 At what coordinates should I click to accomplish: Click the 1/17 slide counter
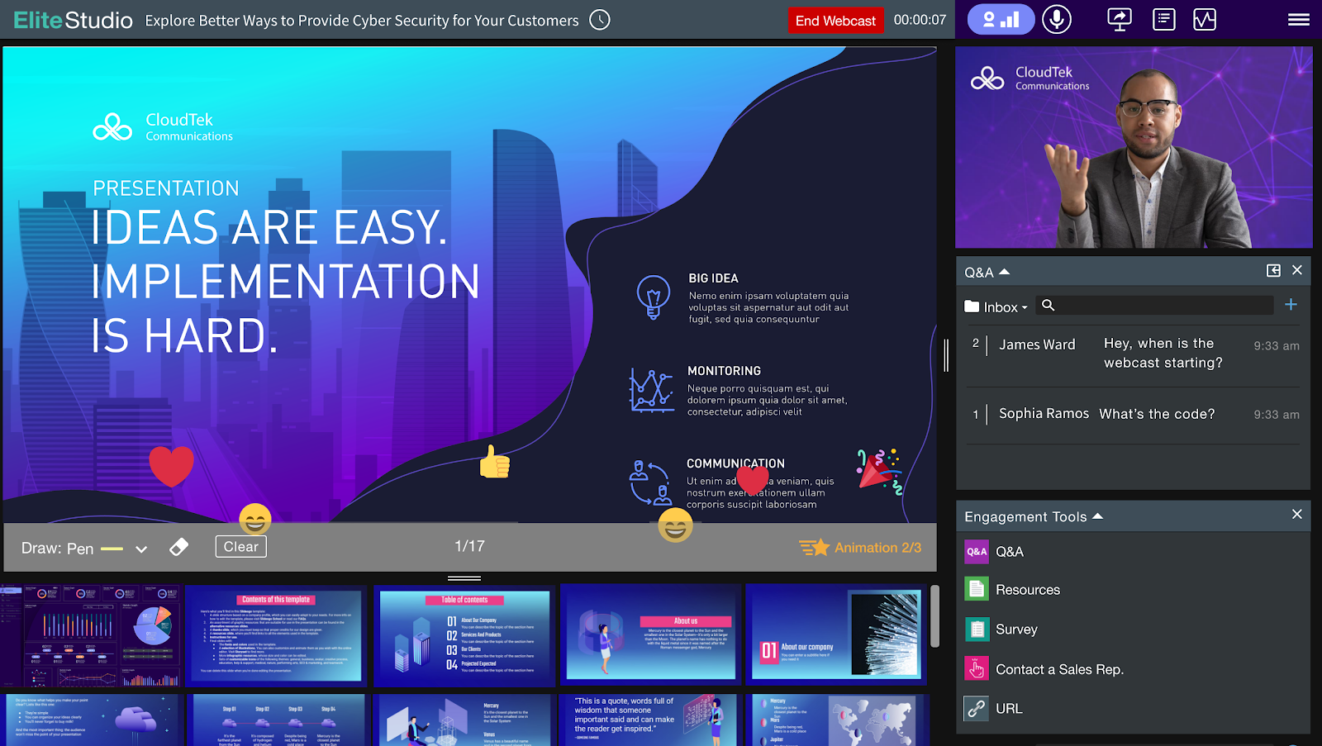tap(469, 546)
